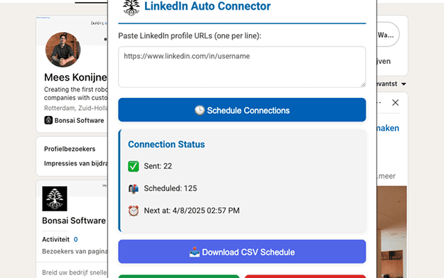This screenshot has height=278, width=444.
Task: Close the feed card with X icon
Action: tap(395, 102)
